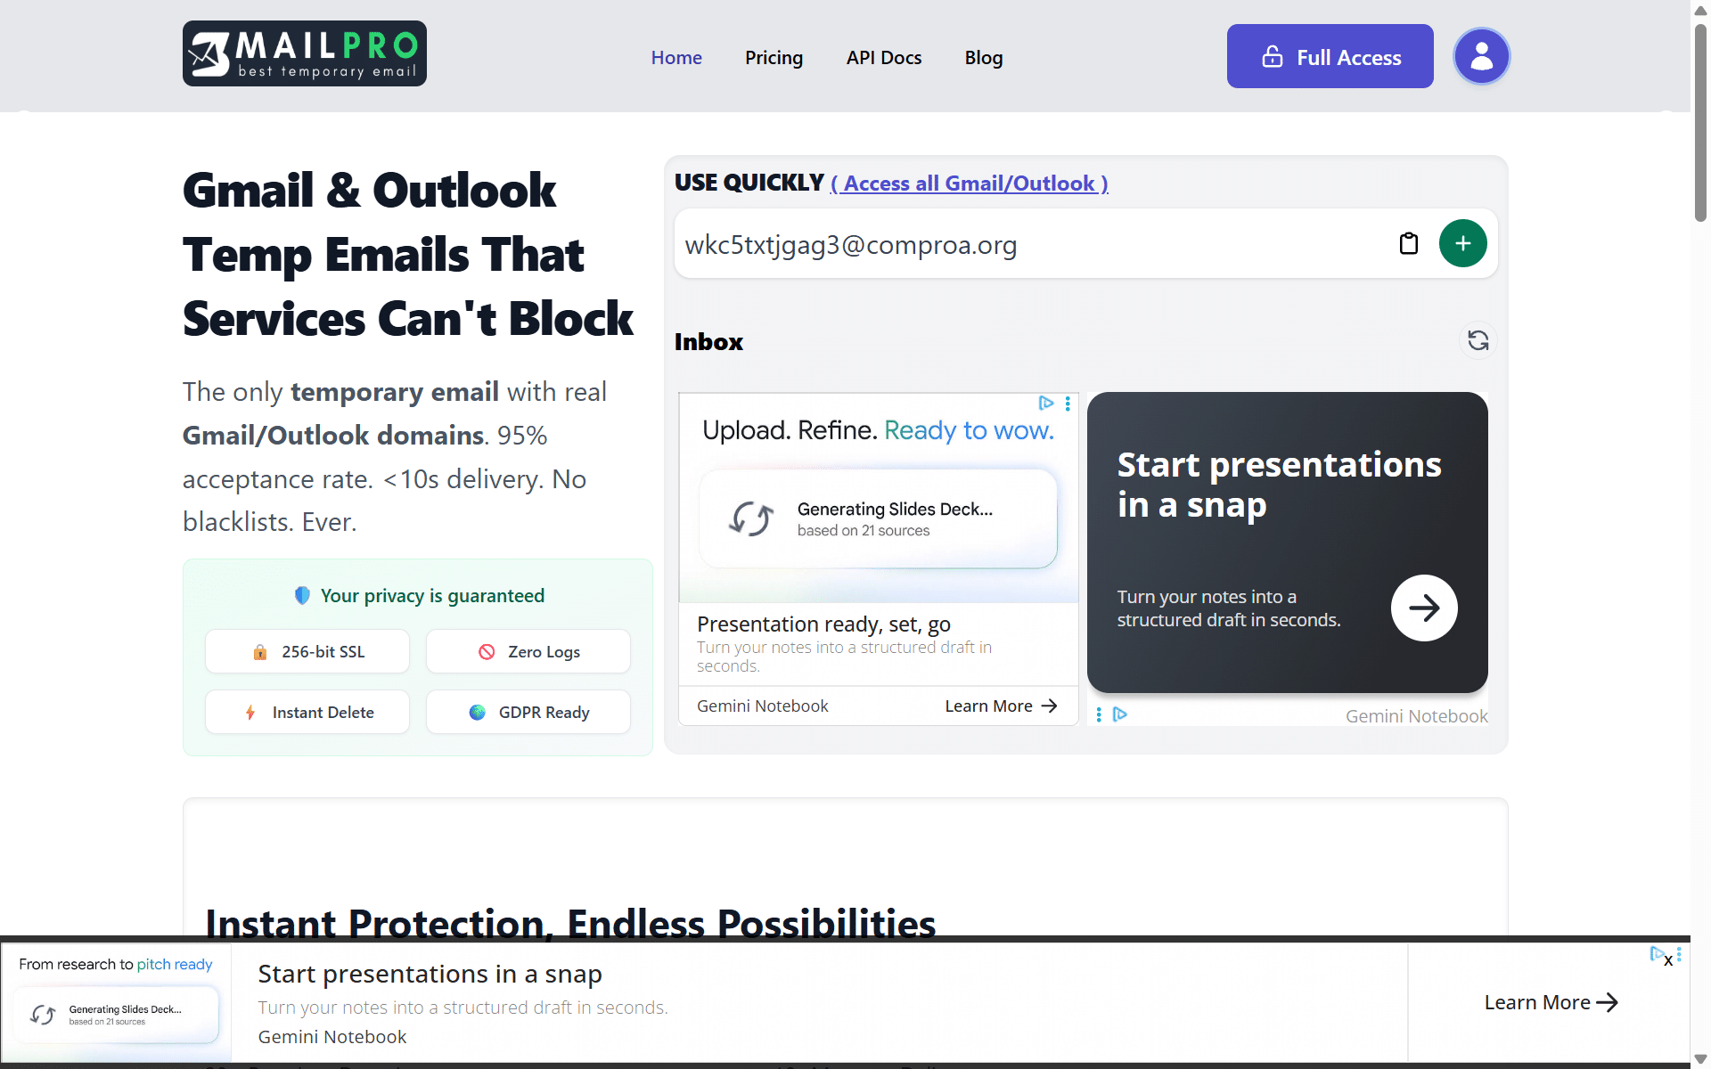The width and height of the screenshot is (1711, 1069).
Task: Click 'Presentation ready, set, go' ad headline
Action: (823, 624)
